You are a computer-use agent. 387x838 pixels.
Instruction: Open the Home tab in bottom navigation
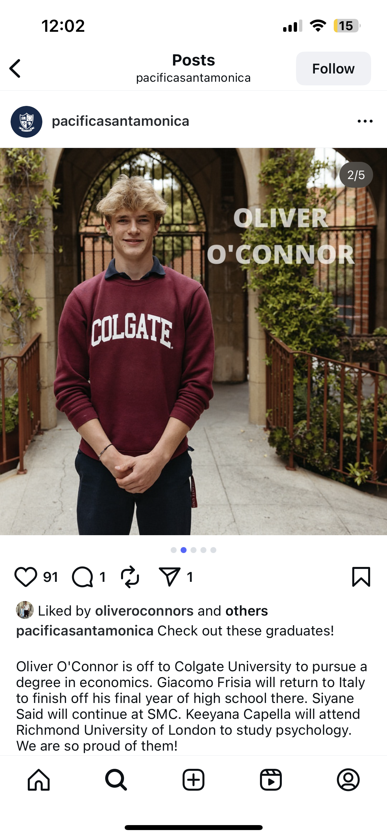39,780
